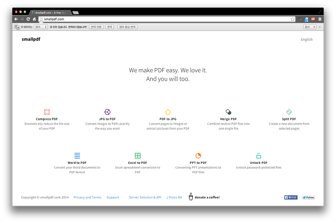Click the Unlock PDF title
This screenshot has height=223, width=336.
(259, 163)
